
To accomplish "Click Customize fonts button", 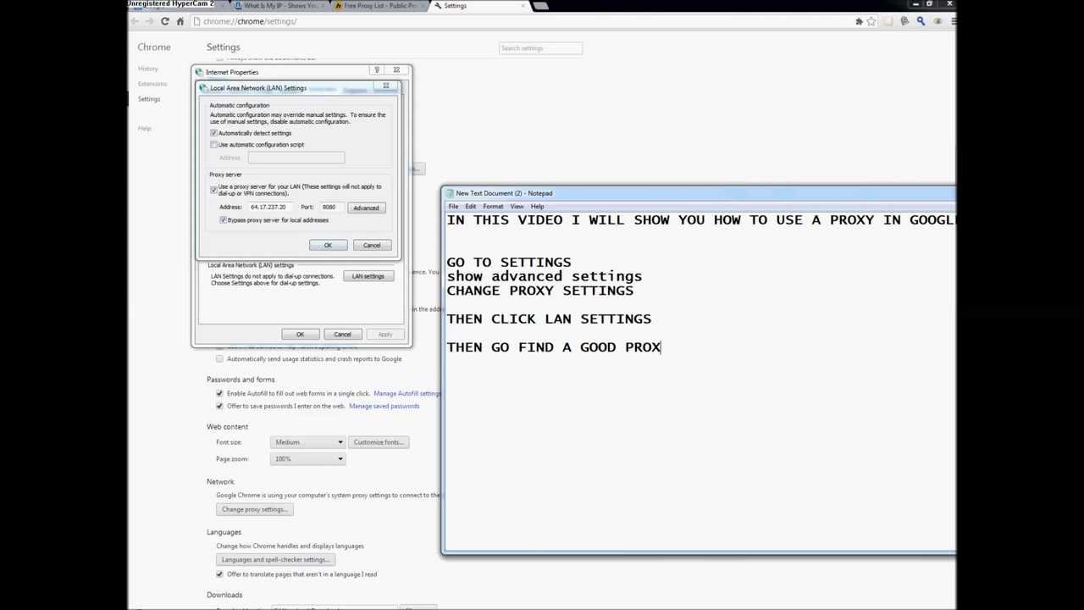I will (x=379, y=442).
